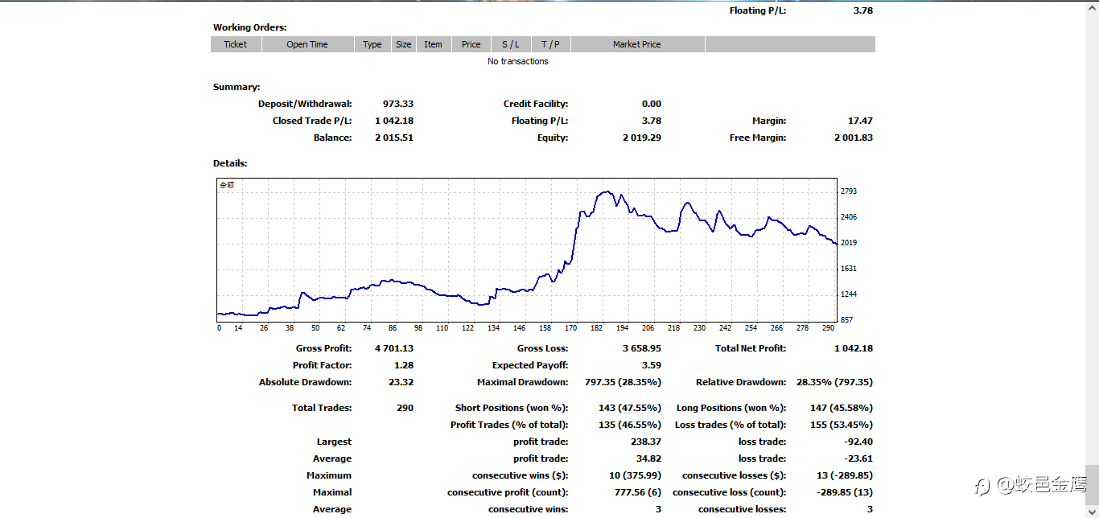Select the Closed Trade P/L value 1 042.18
1099x518 pixels.
394,121
